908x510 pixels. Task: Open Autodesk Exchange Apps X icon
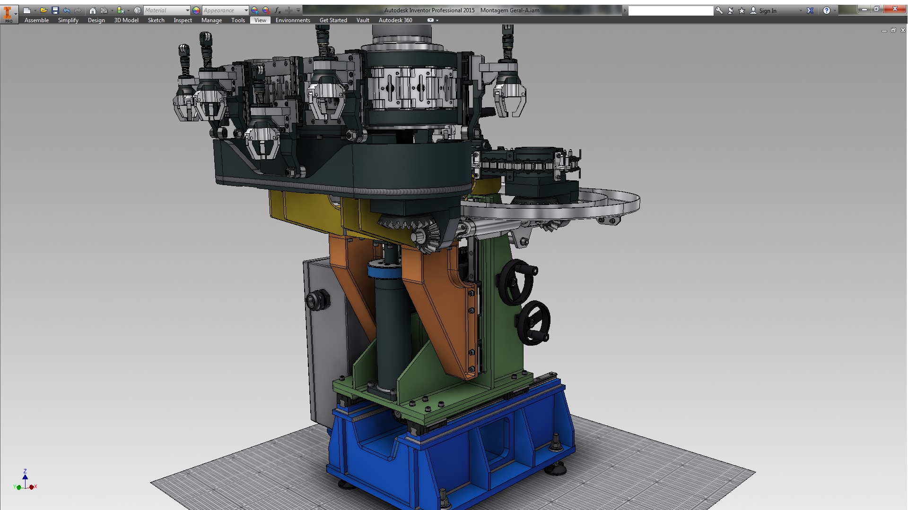(x=810, y=10)
